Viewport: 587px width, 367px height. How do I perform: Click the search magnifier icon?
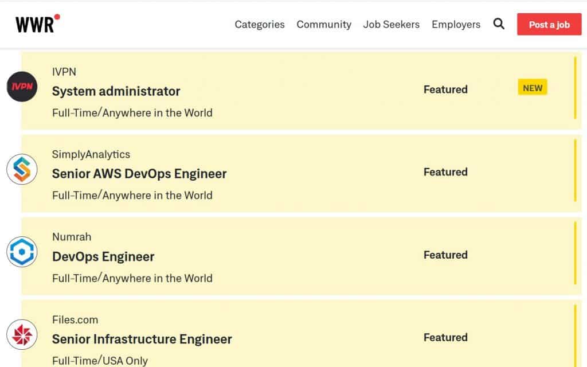[499, 24]
